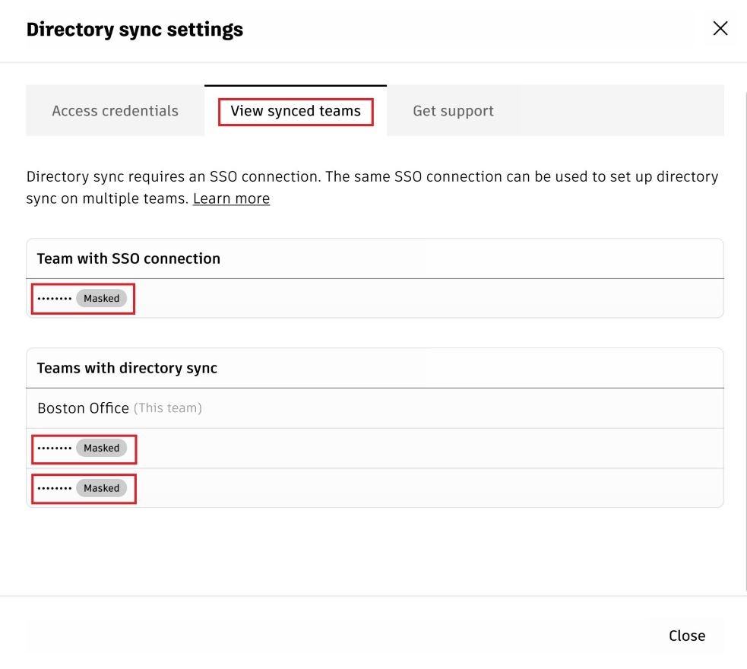The height and width of the screenshot is (669, 747).
Task: Click the SSO connection description paragraph
Action: coord(372,177)
